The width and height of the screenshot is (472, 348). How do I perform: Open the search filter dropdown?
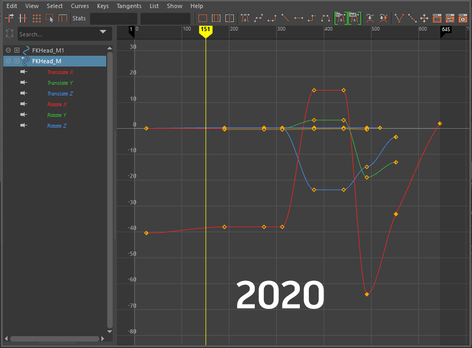[102, 34]
